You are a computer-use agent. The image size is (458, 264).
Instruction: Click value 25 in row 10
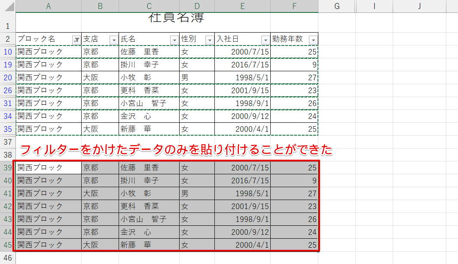[312, 52]
